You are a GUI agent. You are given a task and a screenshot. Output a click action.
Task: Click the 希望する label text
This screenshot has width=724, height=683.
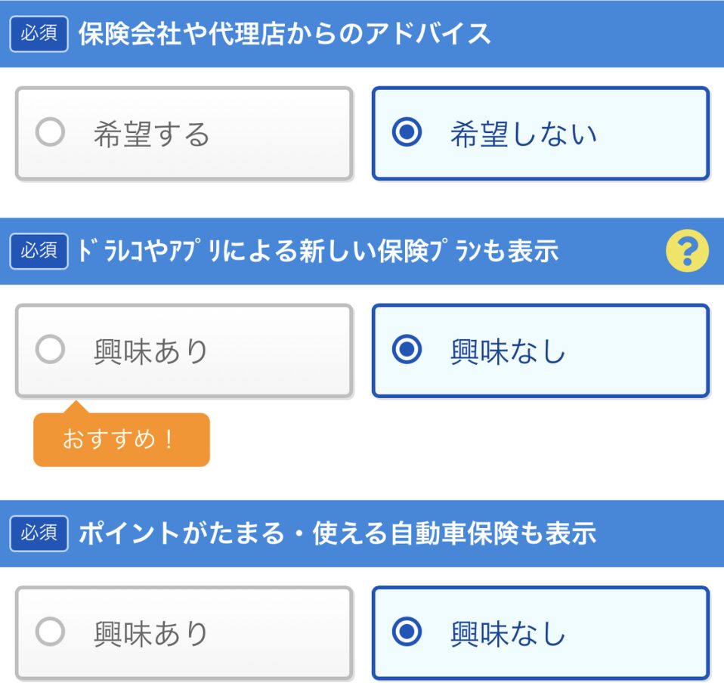151,134
